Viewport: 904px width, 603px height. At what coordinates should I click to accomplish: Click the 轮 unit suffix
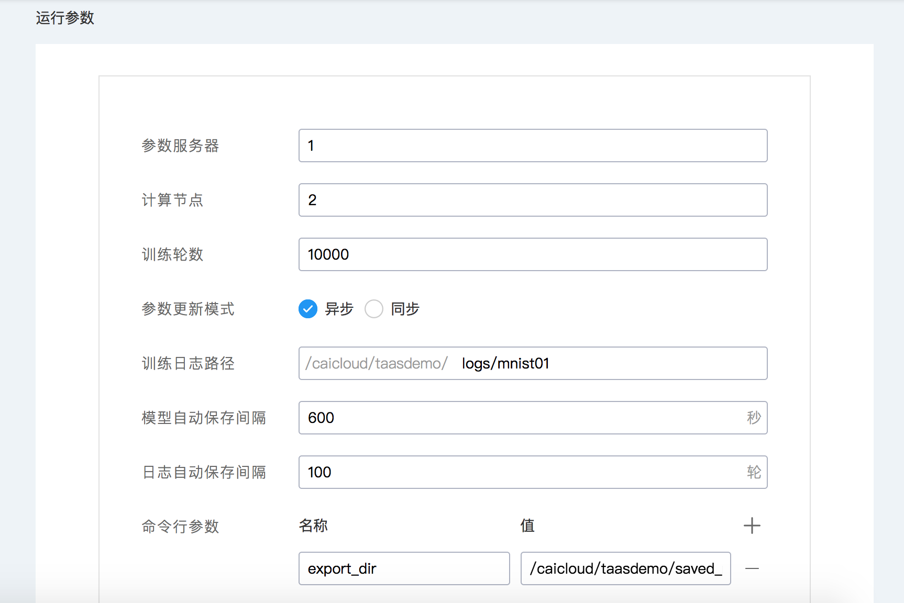pyautogui.click(x=754, y=472)
